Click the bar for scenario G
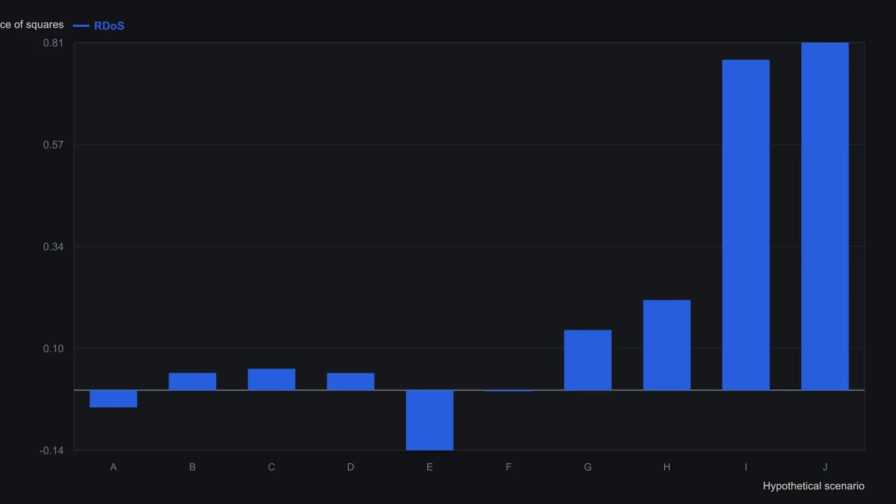896x504 pixels. coord(587,360)
